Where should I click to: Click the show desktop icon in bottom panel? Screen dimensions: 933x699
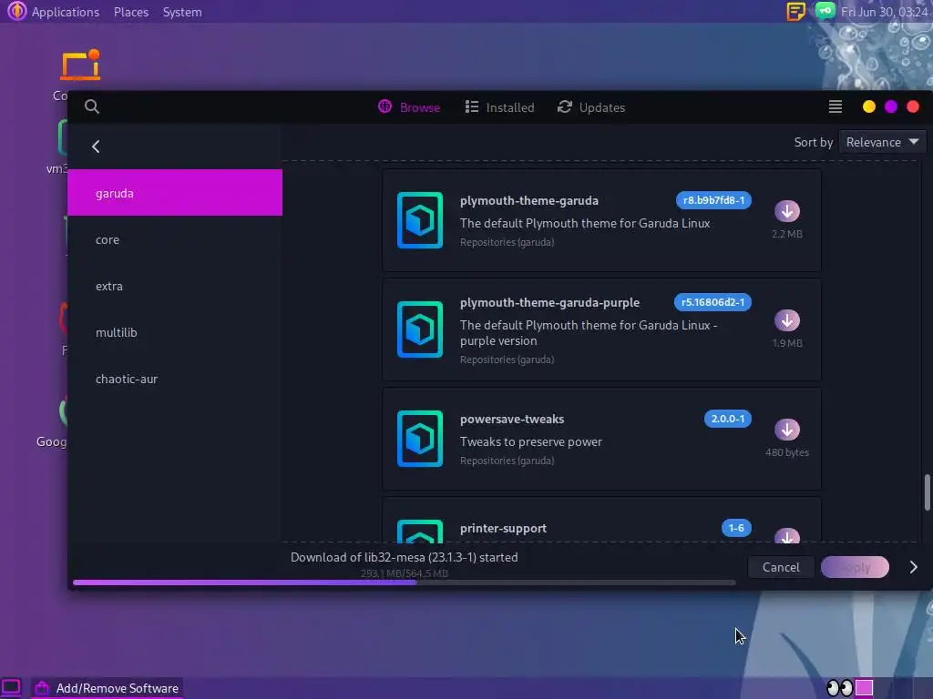(11, 688)
